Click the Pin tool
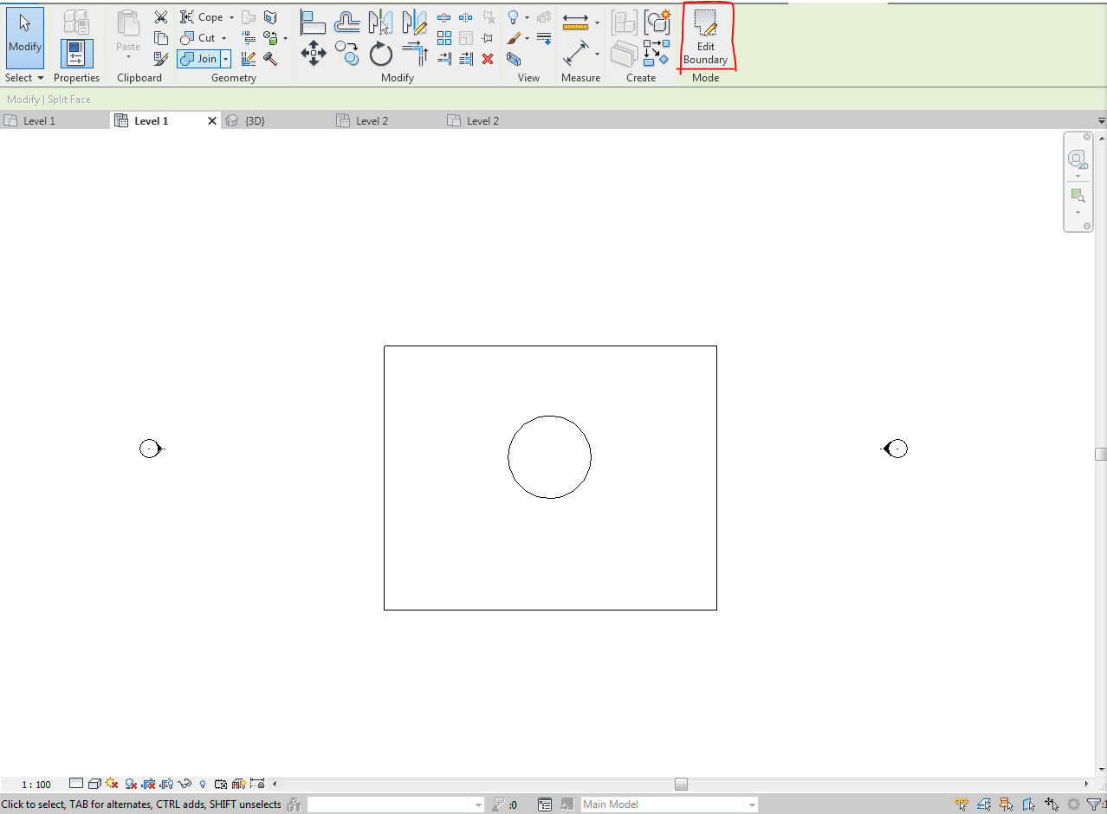The width and height of the screenshot is (1107, 814). (488, 38)
